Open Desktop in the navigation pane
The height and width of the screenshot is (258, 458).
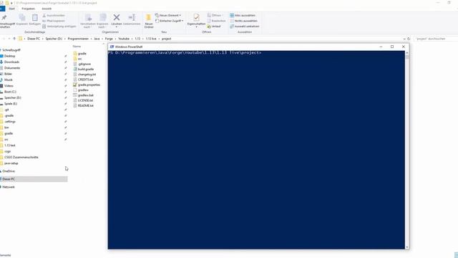point(9,56)
